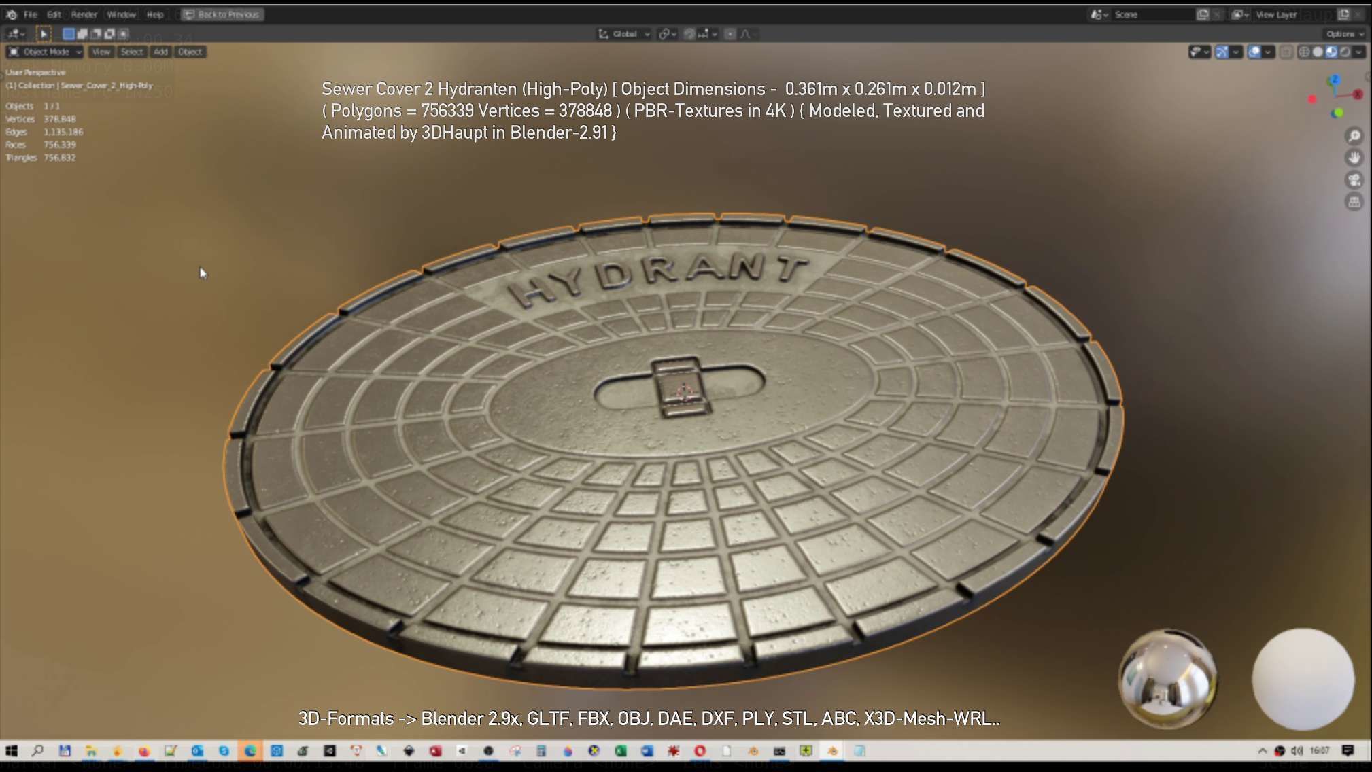Toggle proportional editing

coord(730,34)
